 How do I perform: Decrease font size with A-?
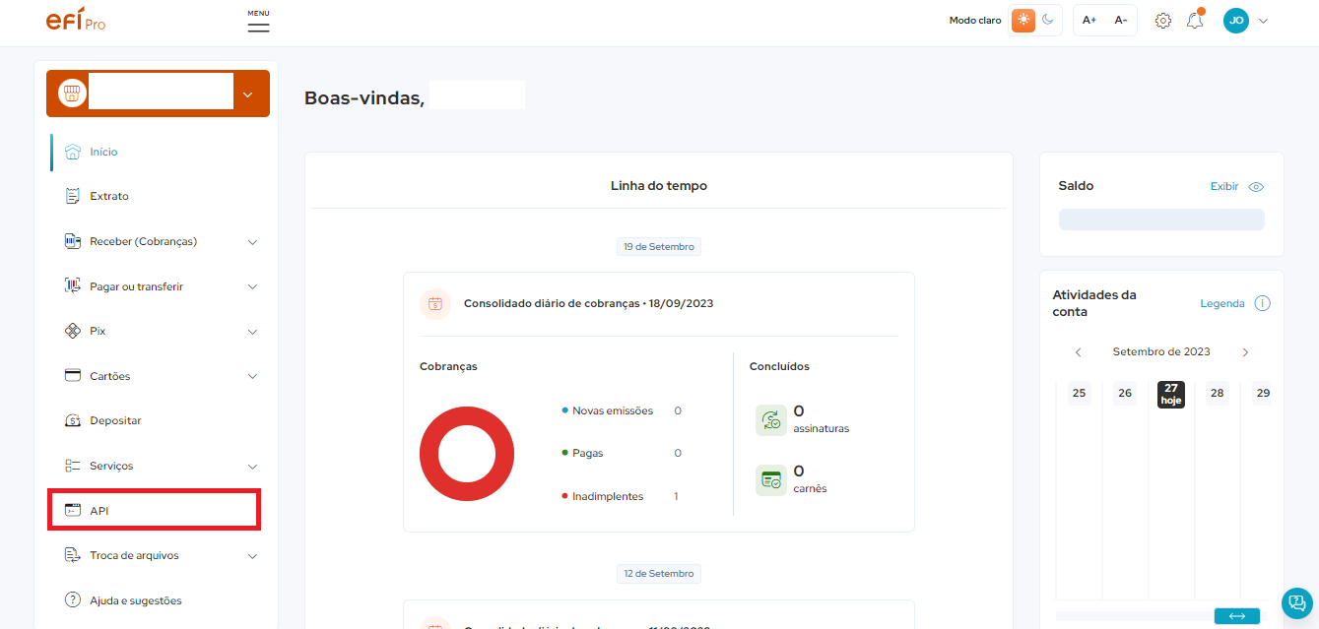coord(1121,20)
